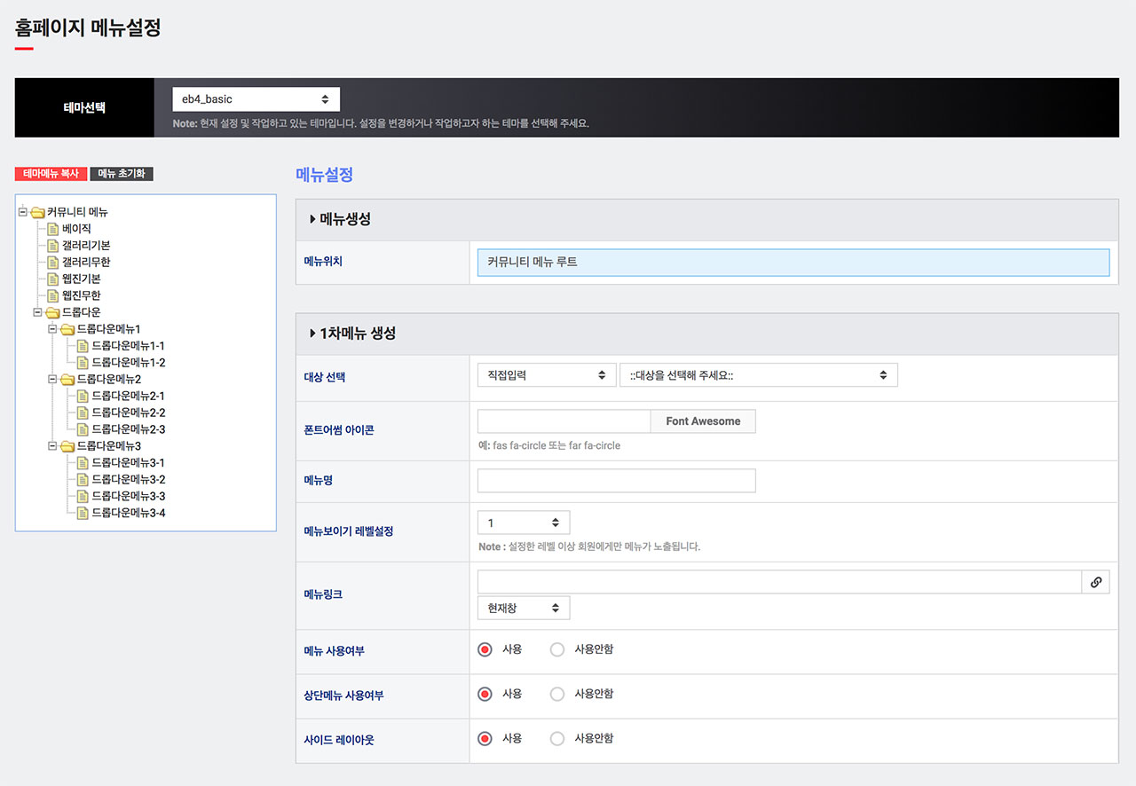This screenshot has height=786, width=1136.
Task: Click the folder icon of 드롭다운메뉴3
Action: point(67,446)
